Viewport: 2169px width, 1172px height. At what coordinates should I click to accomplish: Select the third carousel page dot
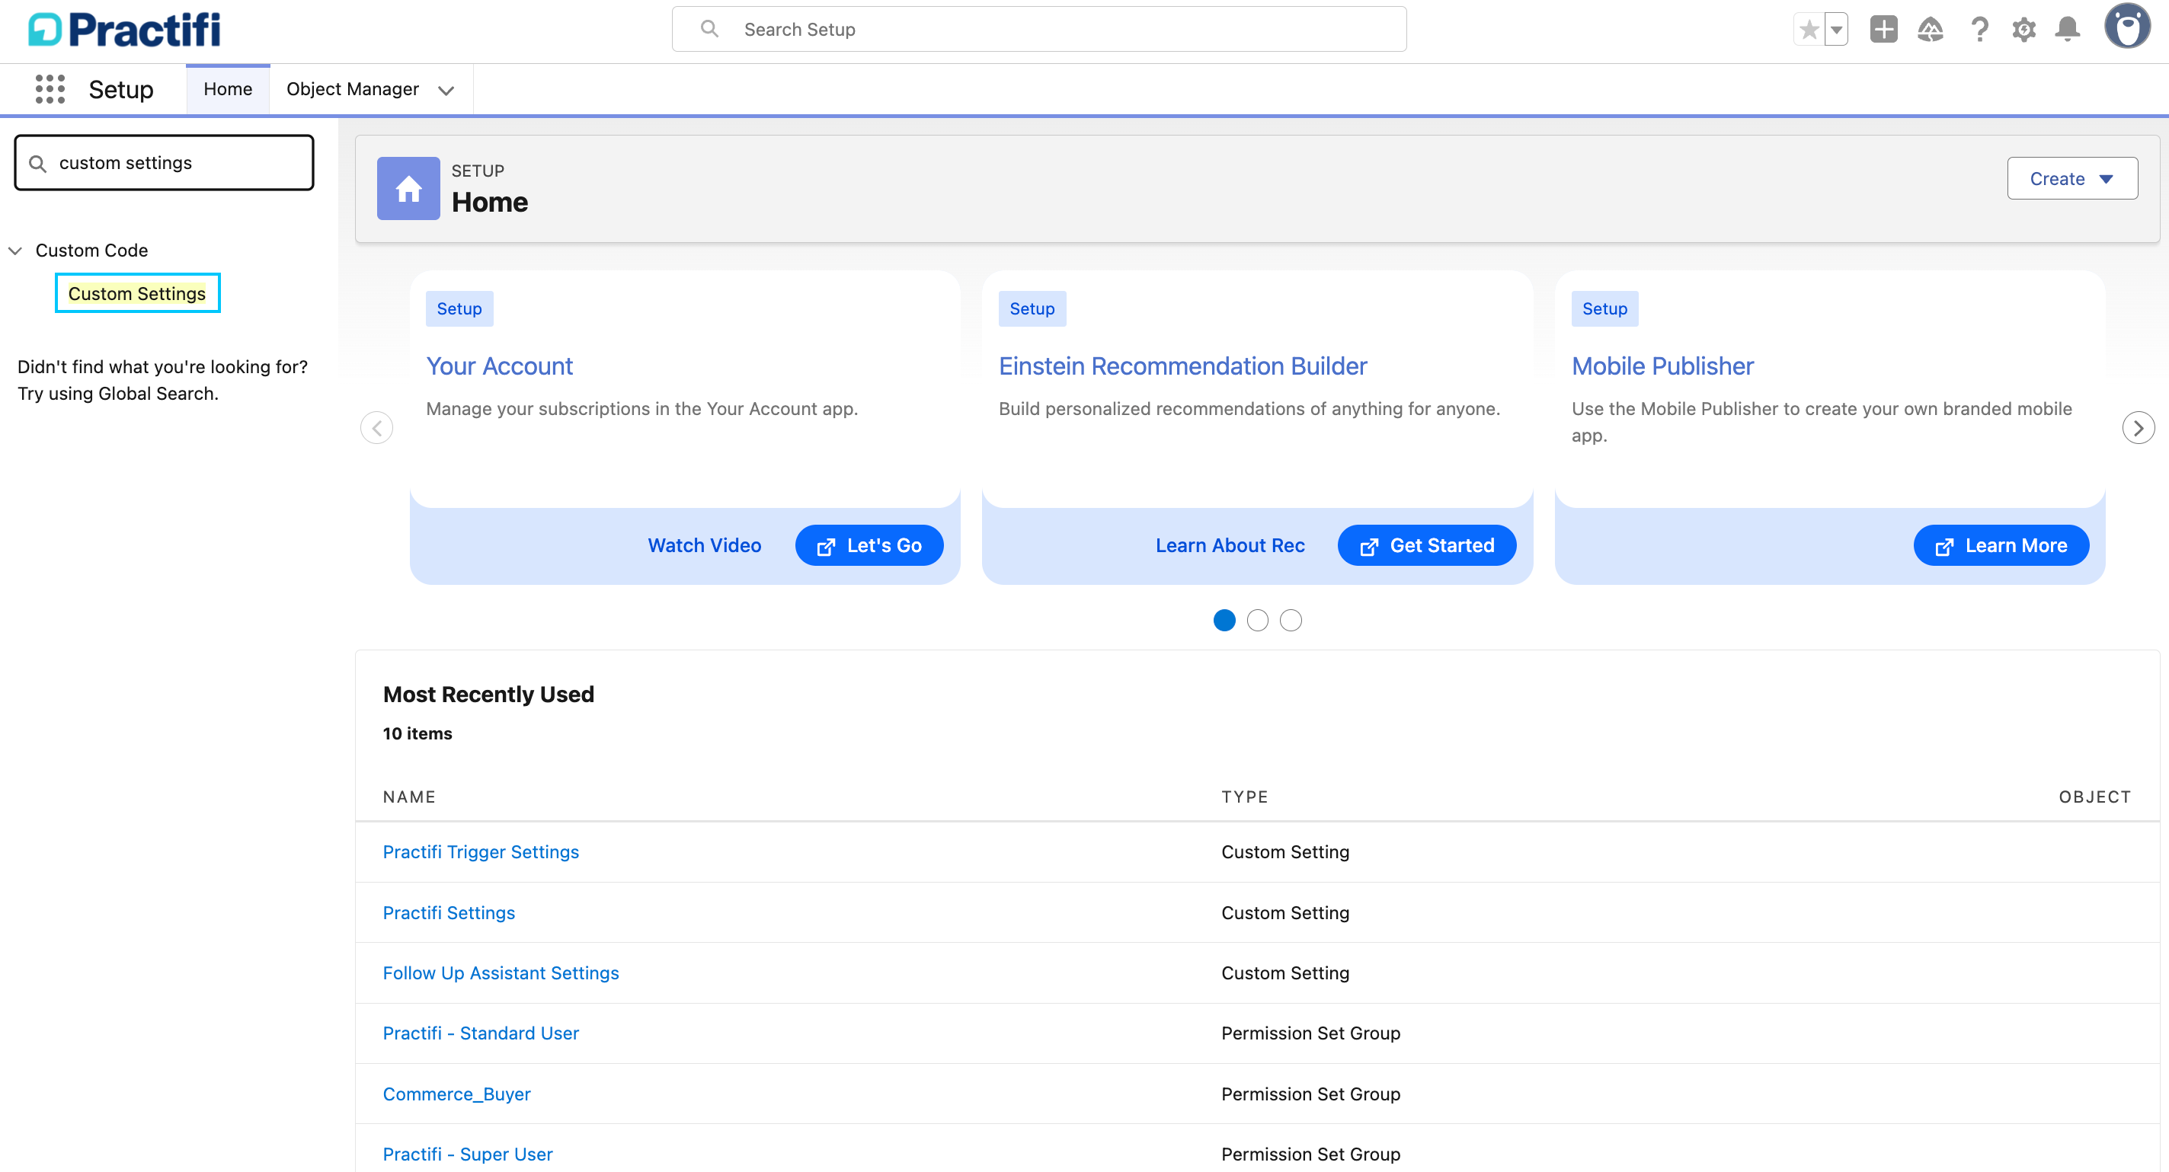point(1290,620)
